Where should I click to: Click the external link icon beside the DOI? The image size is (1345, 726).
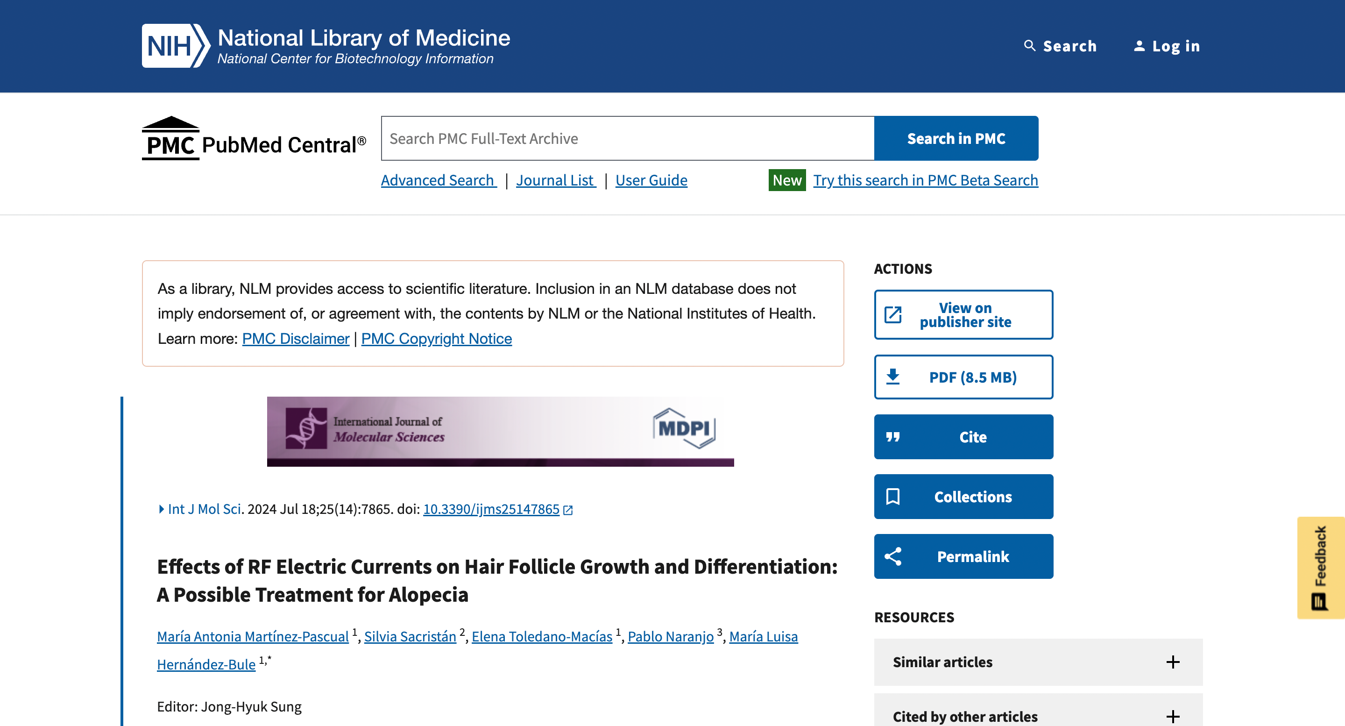click(x=568, y=510)
